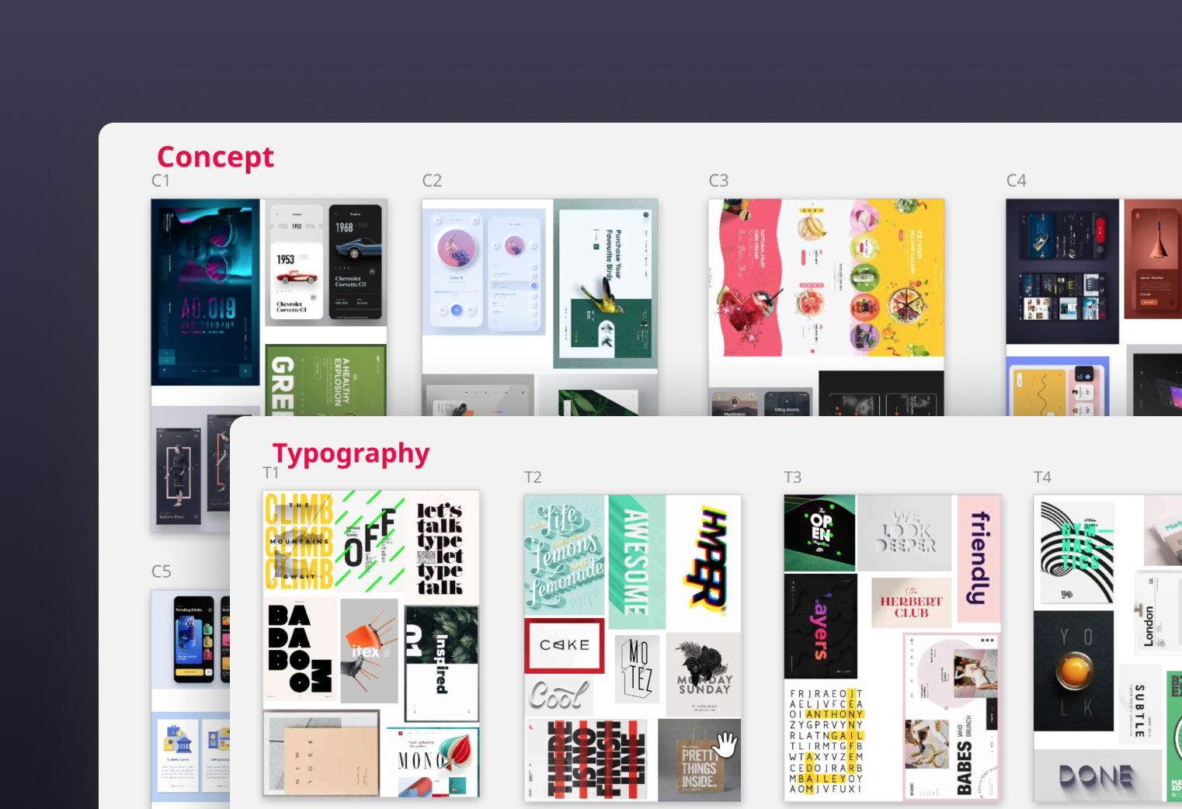This screenshot has height=809, width=1182.
Task: Click the Typography section heading
Action: tap(350, 453)
